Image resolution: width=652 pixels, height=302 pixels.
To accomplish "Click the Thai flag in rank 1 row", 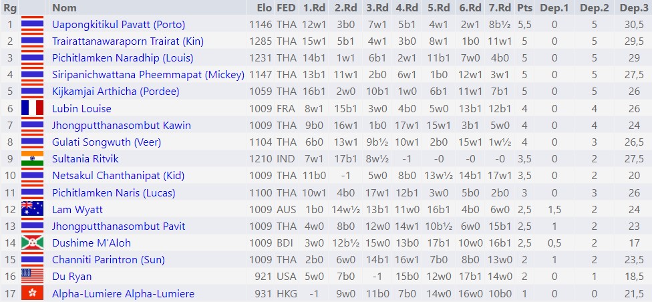I will tap(33, 25).
